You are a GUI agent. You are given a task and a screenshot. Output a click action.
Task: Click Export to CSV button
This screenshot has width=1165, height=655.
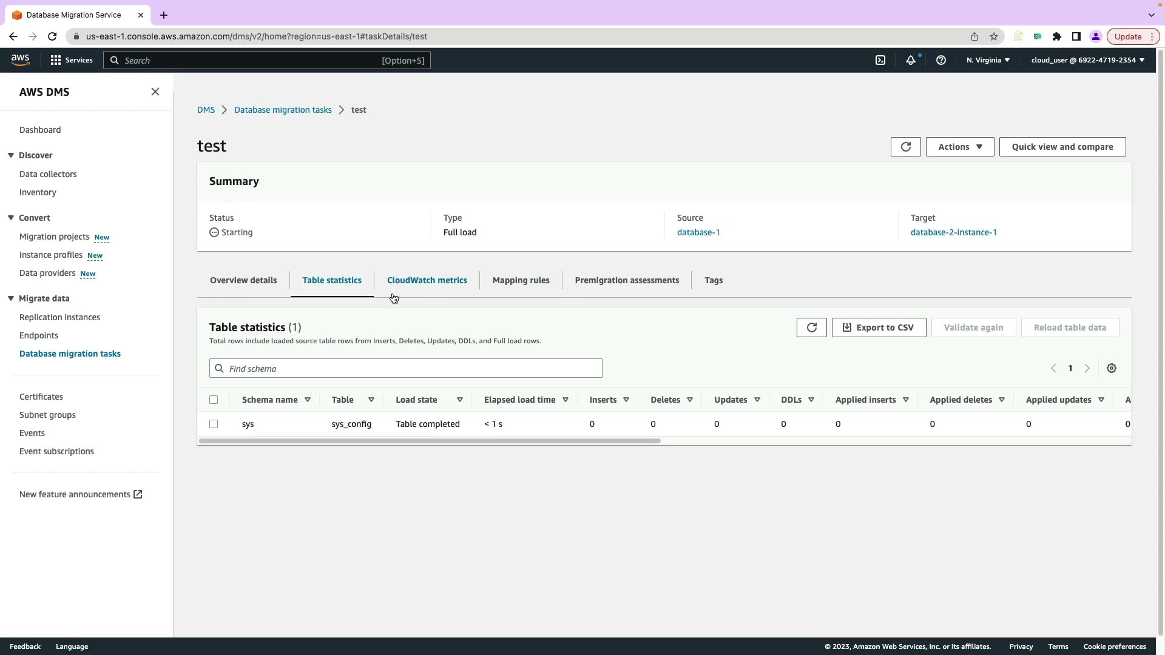coord(879,327)
